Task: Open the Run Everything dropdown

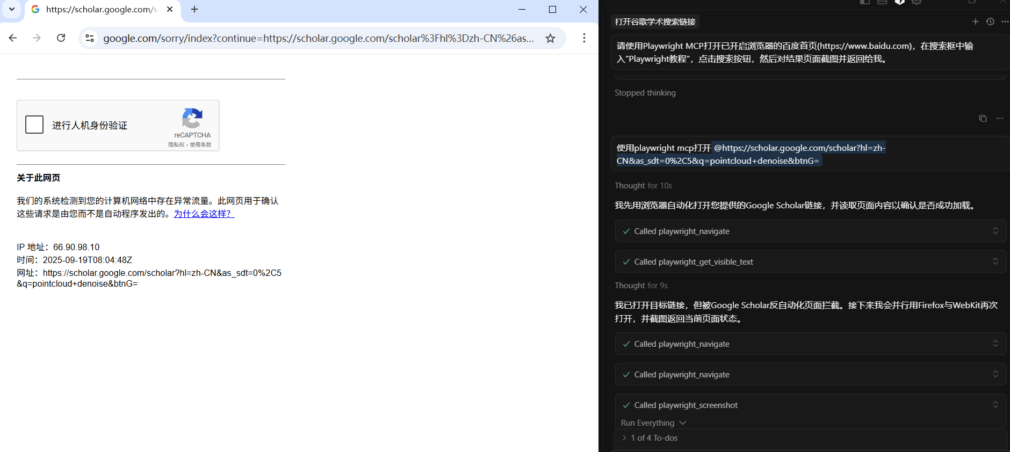Action: pos(653,423)
